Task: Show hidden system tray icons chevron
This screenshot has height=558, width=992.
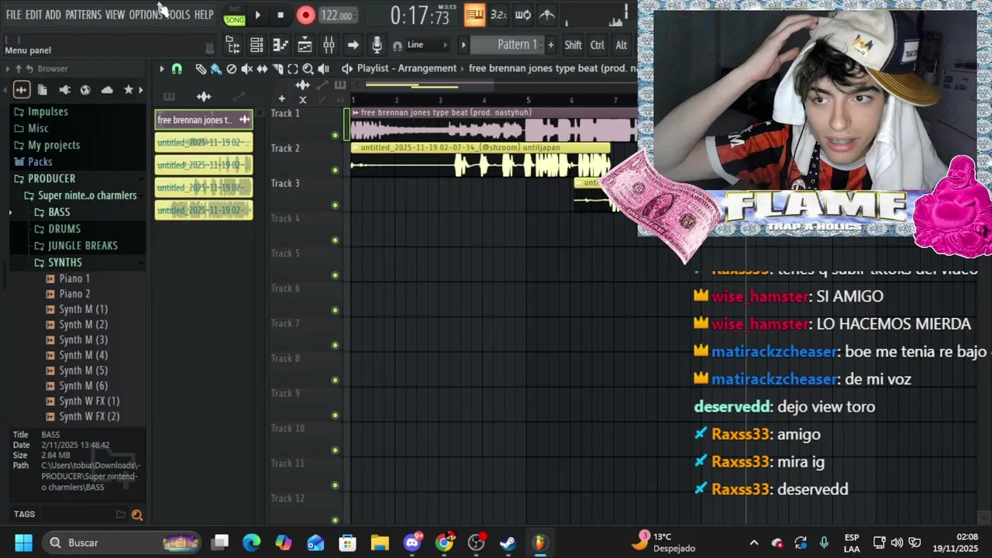Action: pyautogui.click(x=753, y=542)
